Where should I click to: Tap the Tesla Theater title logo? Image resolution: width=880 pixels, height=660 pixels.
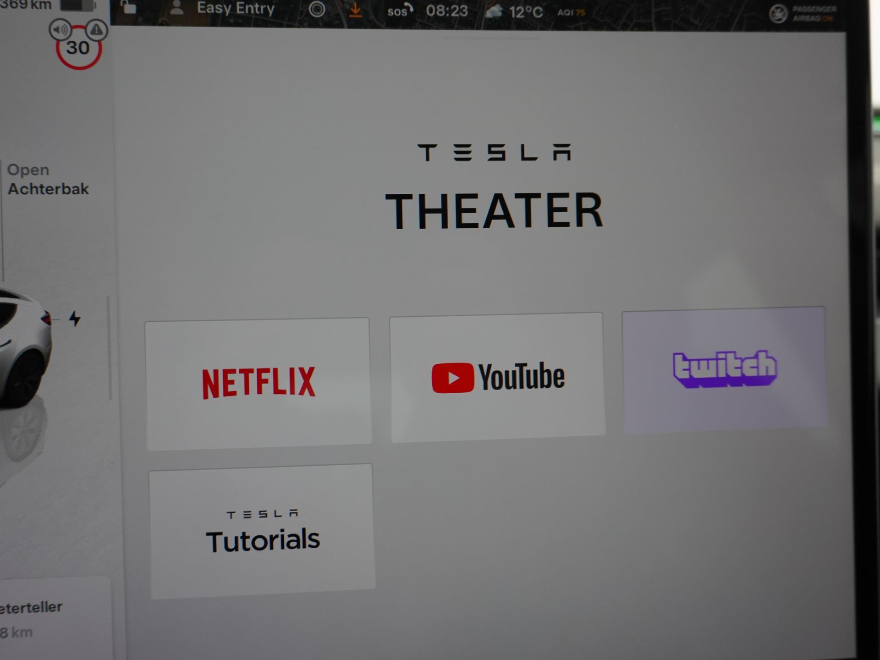(x=494, y=187)
